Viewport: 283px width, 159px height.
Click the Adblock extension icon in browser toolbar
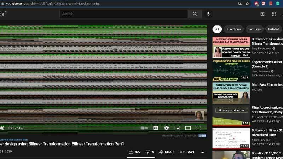(x=256, y=4)
